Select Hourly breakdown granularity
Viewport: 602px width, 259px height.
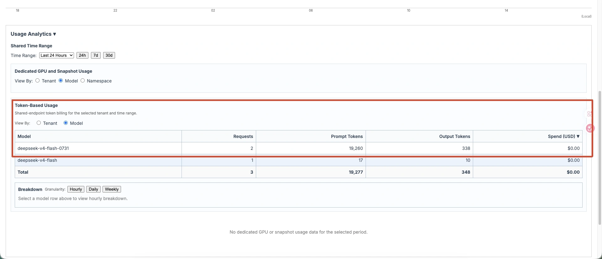(x=76, y=189)
